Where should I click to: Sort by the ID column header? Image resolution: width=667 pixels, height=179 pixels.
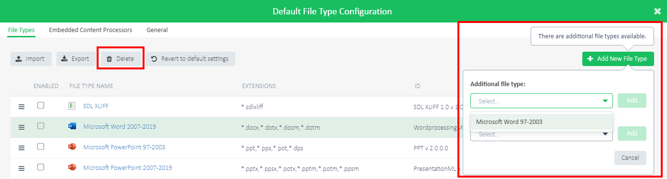pos(418,86)
